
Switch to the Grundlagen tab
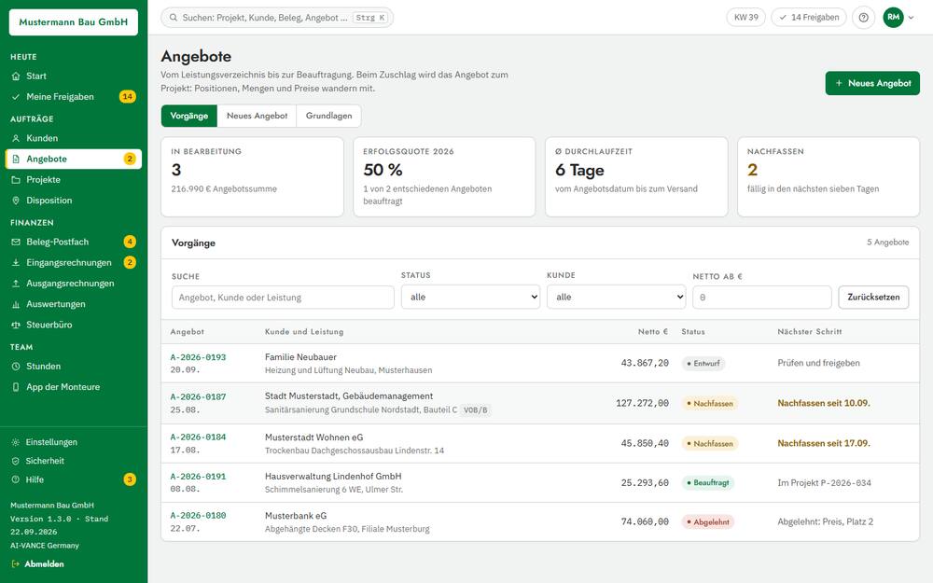coord(329,116)
